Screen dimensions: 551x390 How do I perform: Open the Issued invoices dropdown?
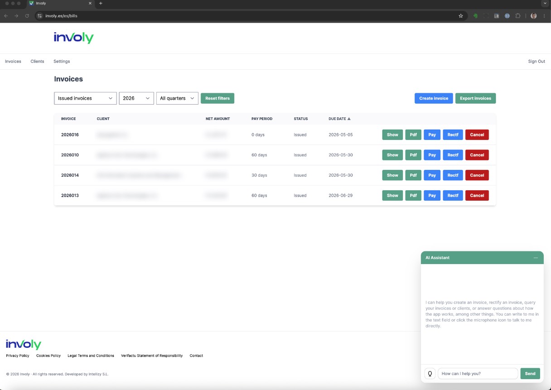[85, 98]
